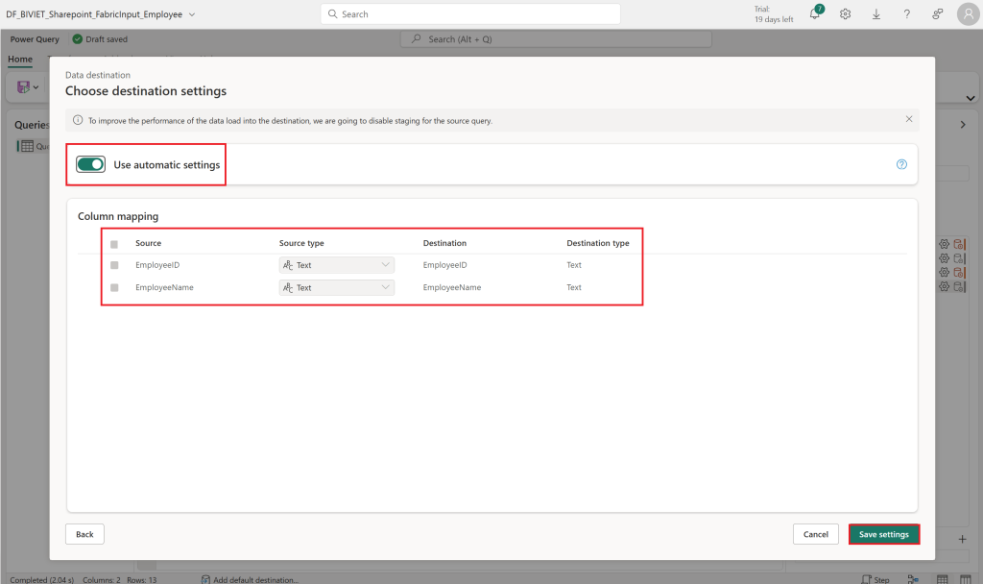
Task: Open the notifications bell icon
Action: [x=814, y=13]
